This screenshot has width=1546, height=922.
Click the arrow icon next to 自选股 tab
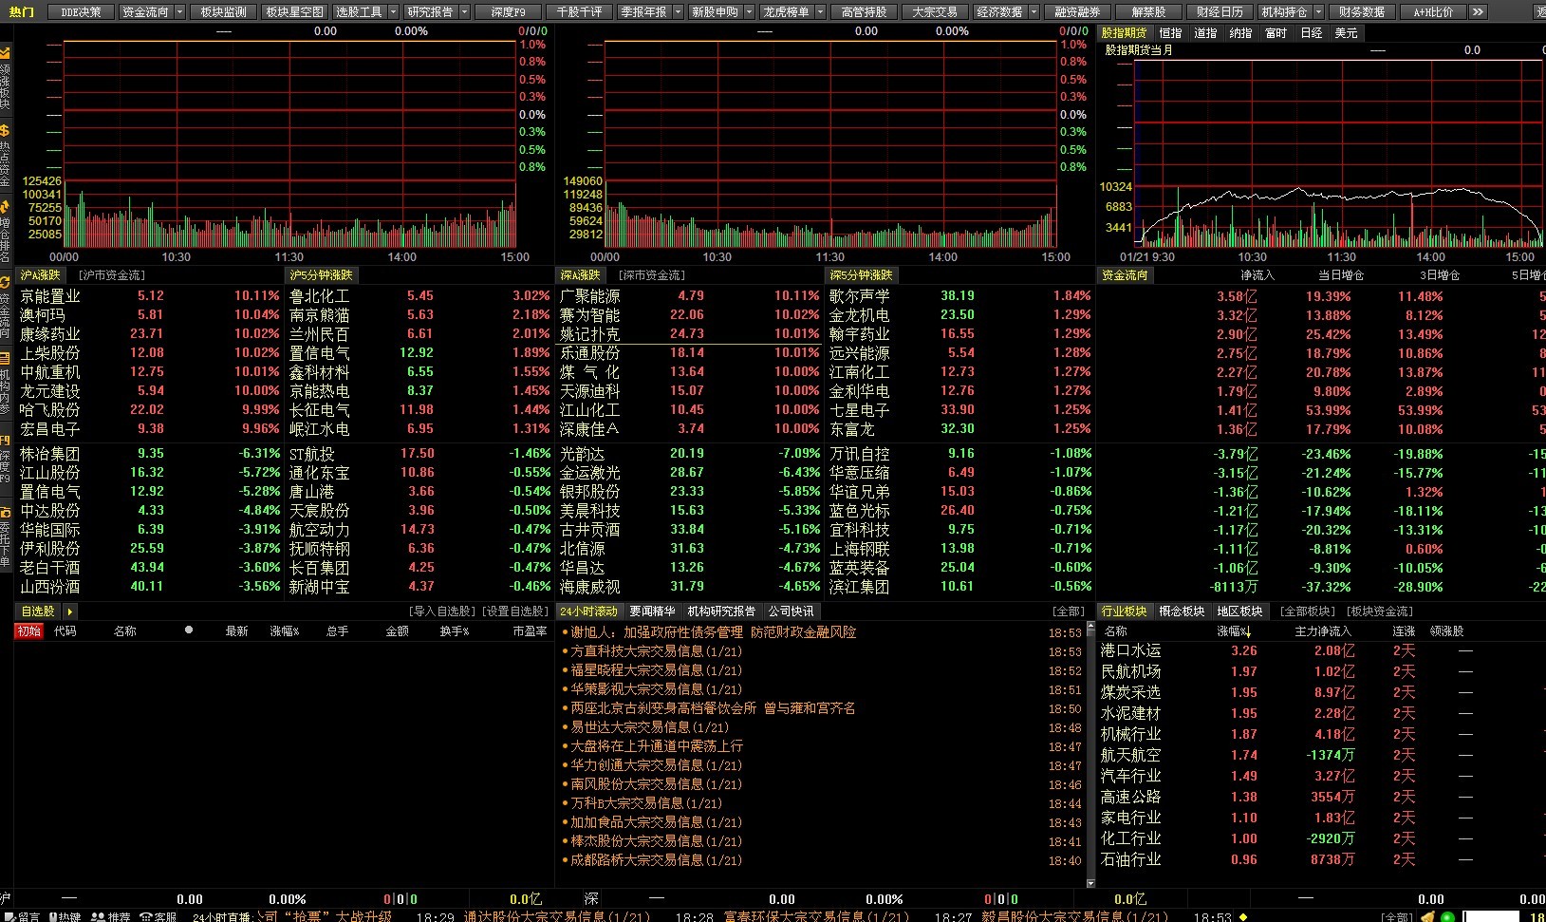point(70,612)
